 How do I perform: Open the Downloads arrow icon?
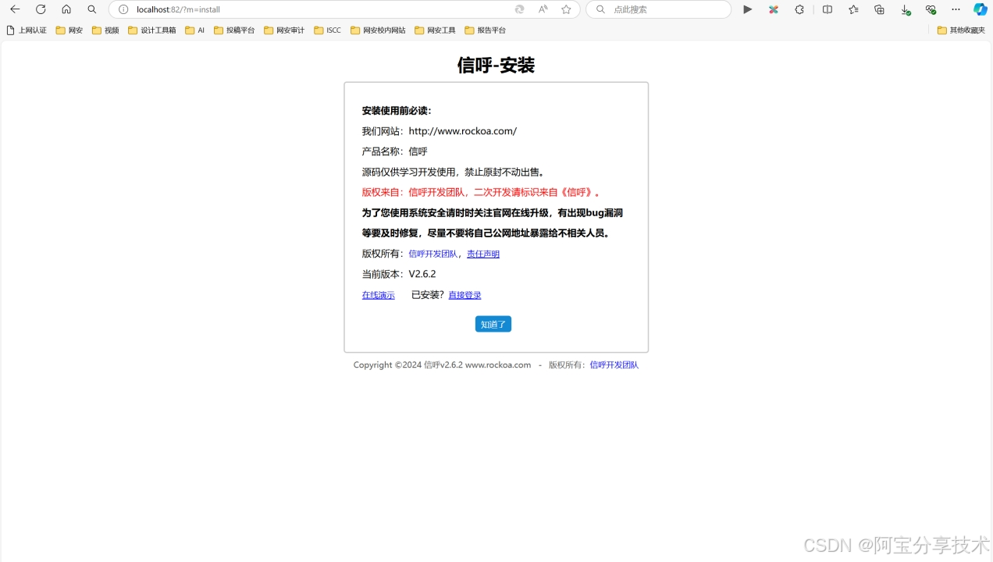tap(906, 9)
